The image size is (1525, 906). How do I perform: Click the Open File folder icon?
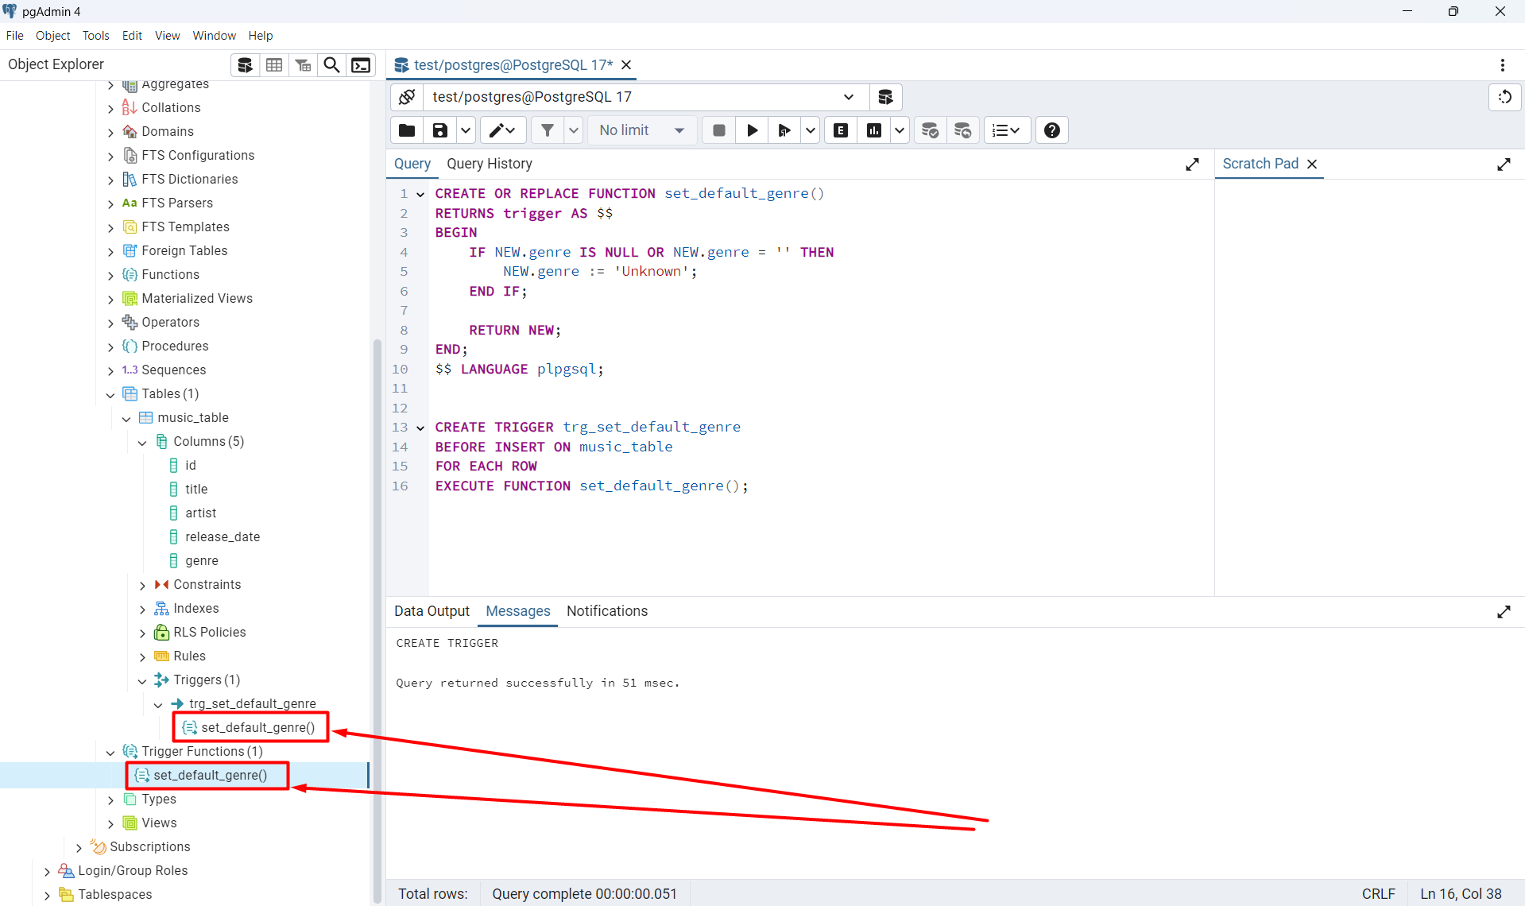point(407,130)
